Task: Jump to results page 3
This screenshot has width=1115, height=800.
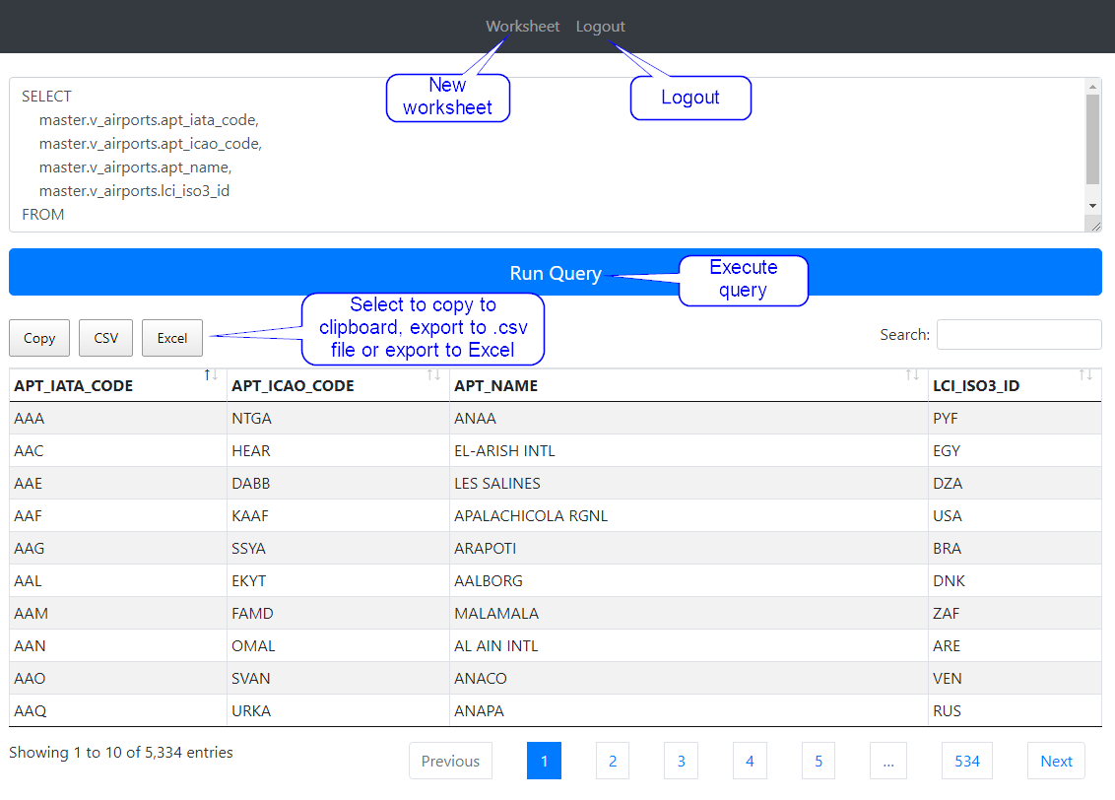Action: click(682, 761)
